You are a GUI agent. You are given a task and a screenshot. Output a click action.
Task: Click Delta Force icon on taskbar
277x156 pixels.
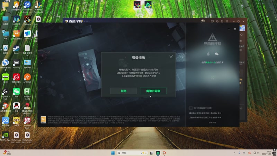pos(158,153)
